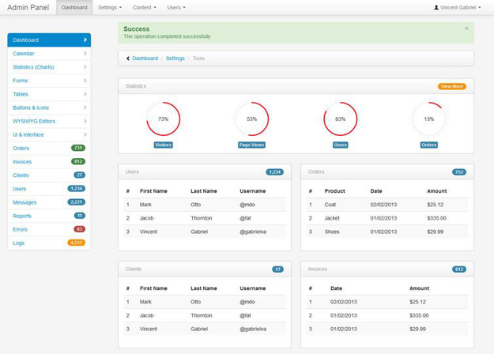
Task: Click the orange 4,231 Logs badge
Action: coord(76,243)
